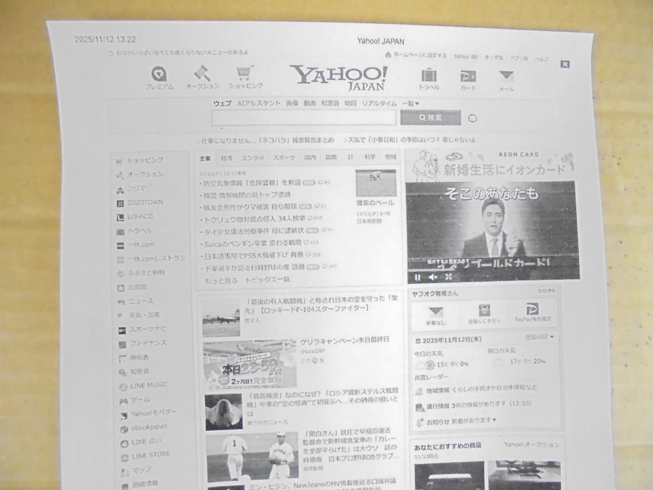The height and width of the screenshot is (490, 653).
Task: Switch to the スポーツ news tab
Action: (284, 158)
